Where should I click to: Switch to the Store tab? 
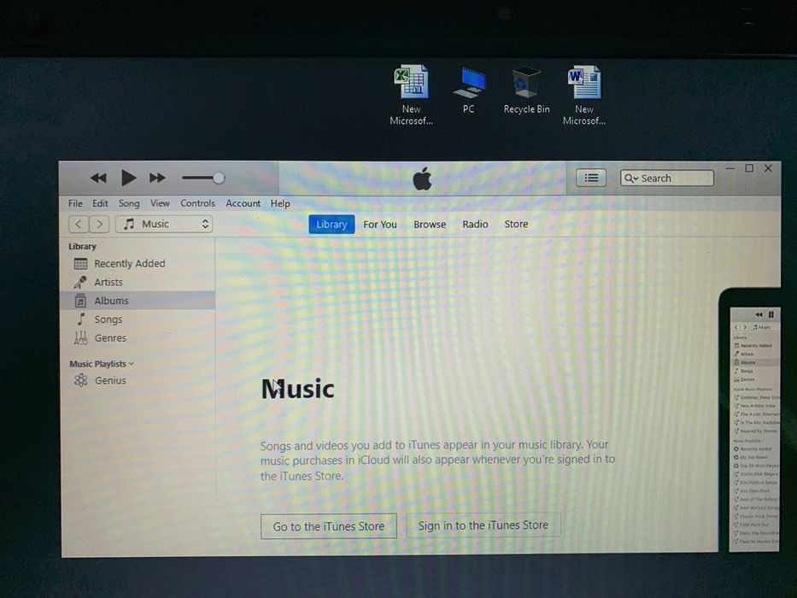516,224
